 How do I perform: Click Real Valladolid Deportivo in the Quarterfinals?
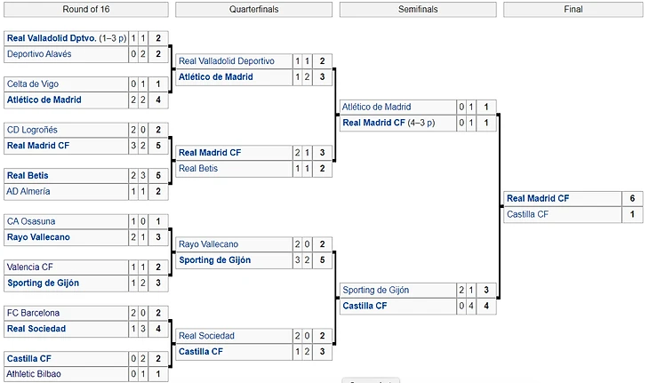[227, 61]
